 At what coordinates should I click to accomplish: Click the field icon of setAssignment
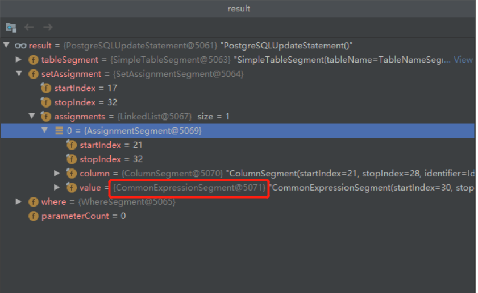(33, 74)
